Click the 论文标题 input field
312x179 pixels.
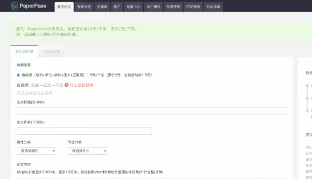[152, 111]
